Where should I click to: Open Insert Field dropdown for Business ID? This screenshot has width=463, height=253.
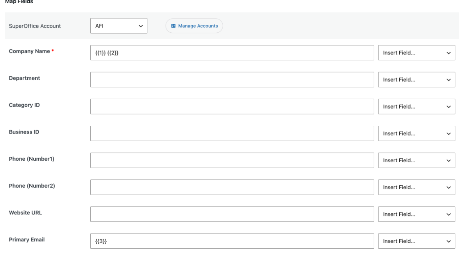(x=417, y=134)
